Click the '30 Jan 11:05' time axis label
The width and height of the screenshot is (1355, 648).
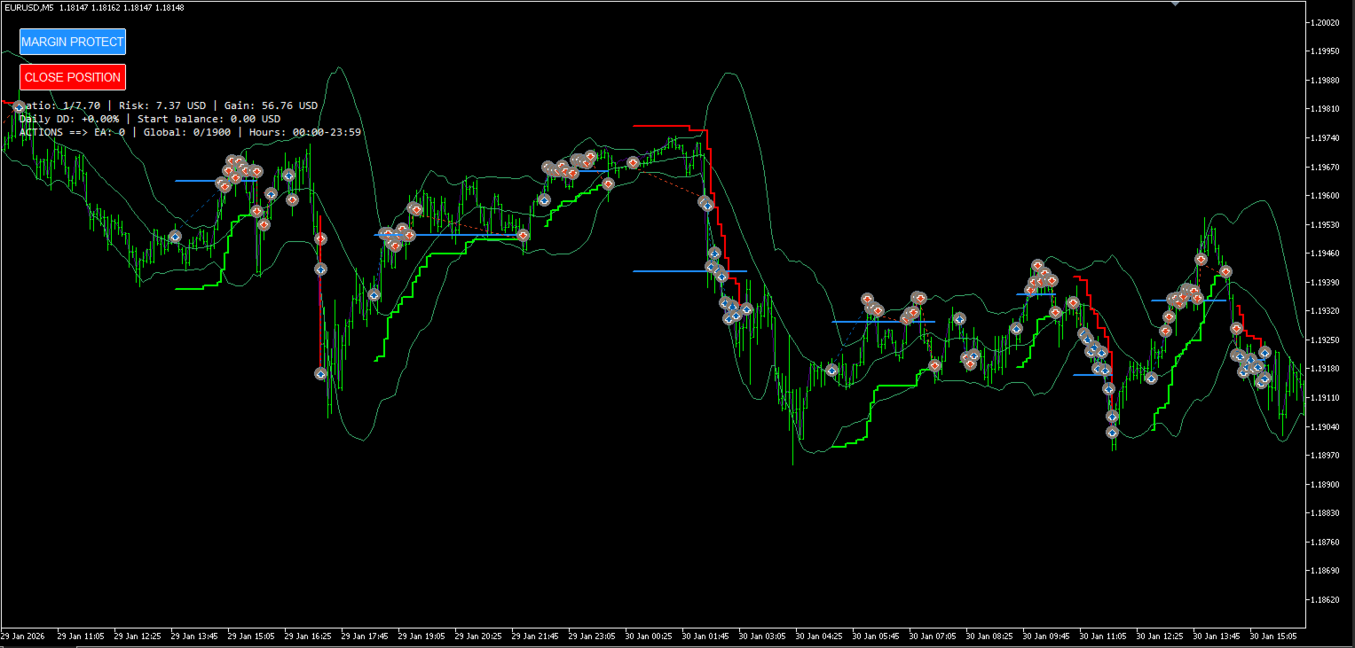[x=1103, y=636]
